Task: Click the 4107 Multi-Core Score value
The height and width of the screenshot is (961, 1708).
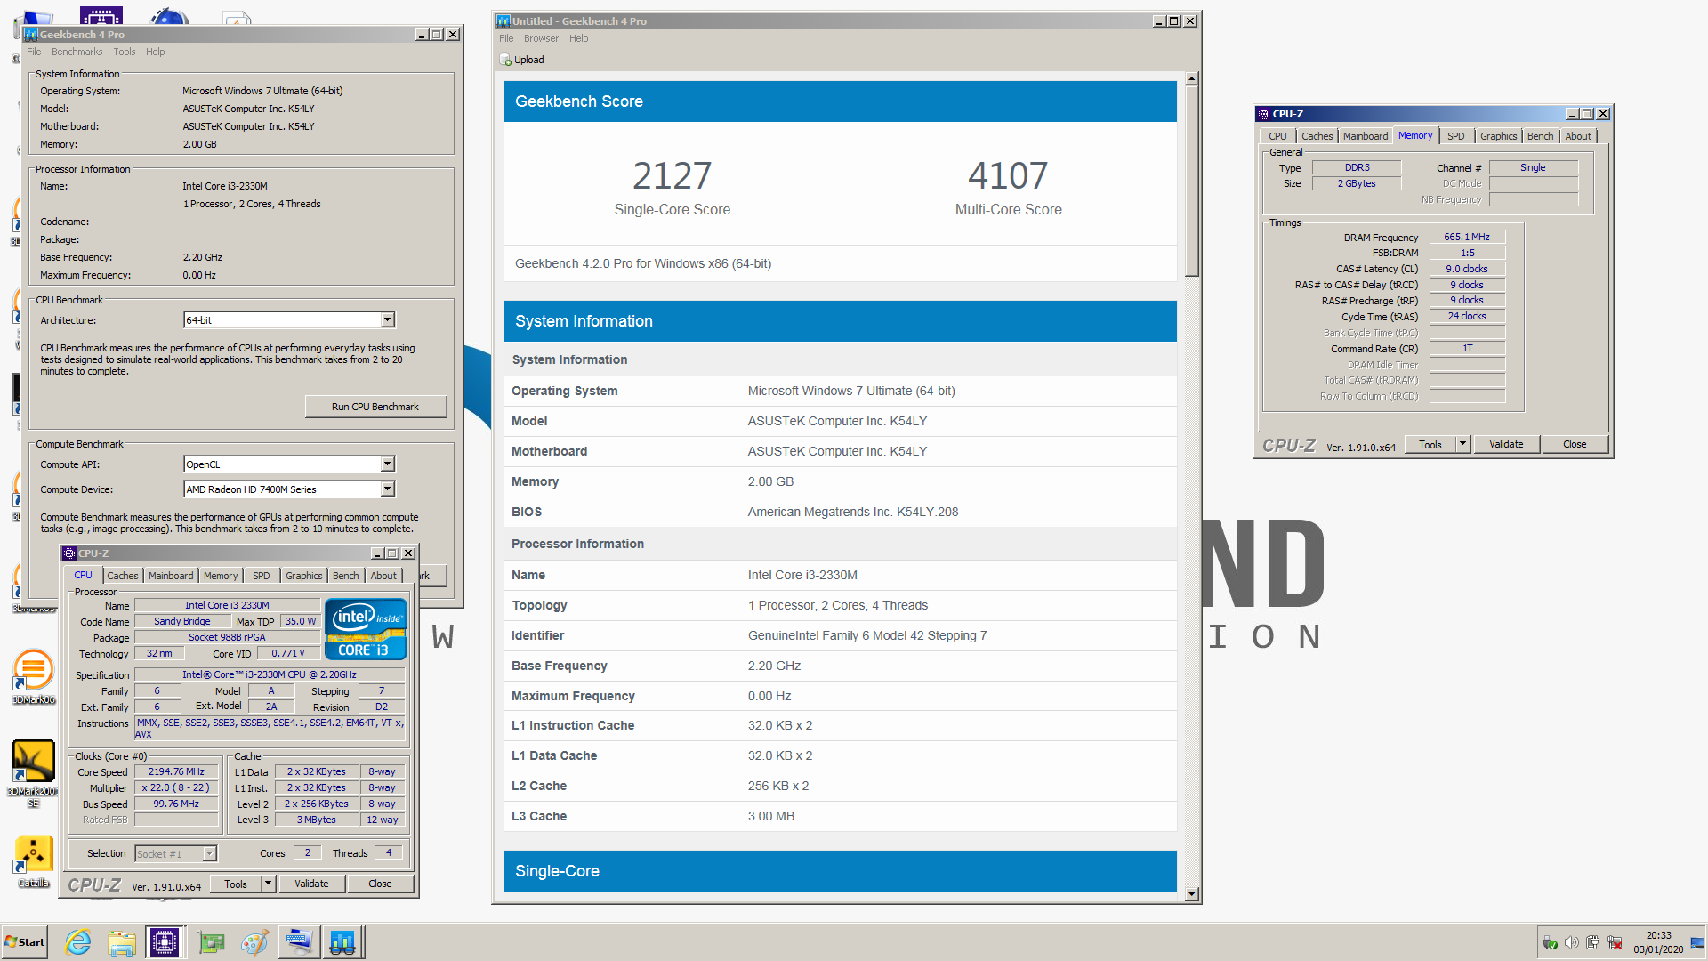Action: pos(1008,175)
